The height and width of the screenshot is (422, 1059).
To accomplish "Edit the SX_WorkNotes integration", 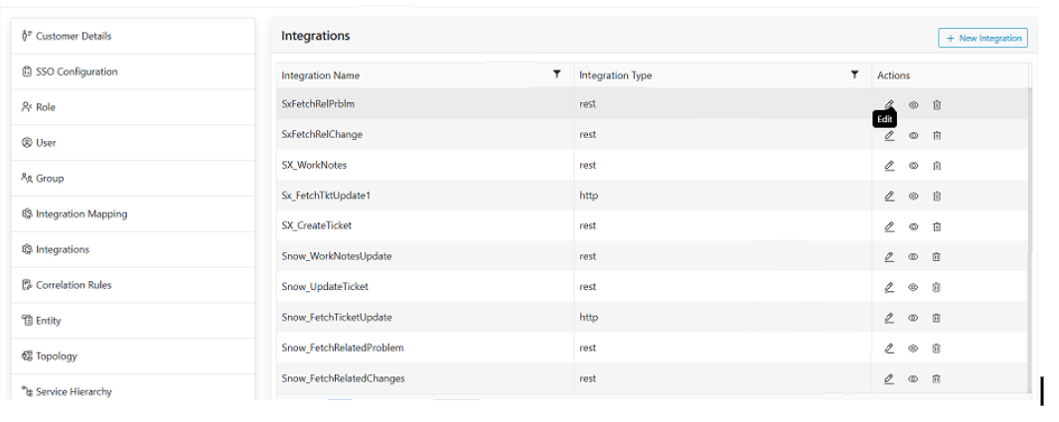I will (889, 166).
